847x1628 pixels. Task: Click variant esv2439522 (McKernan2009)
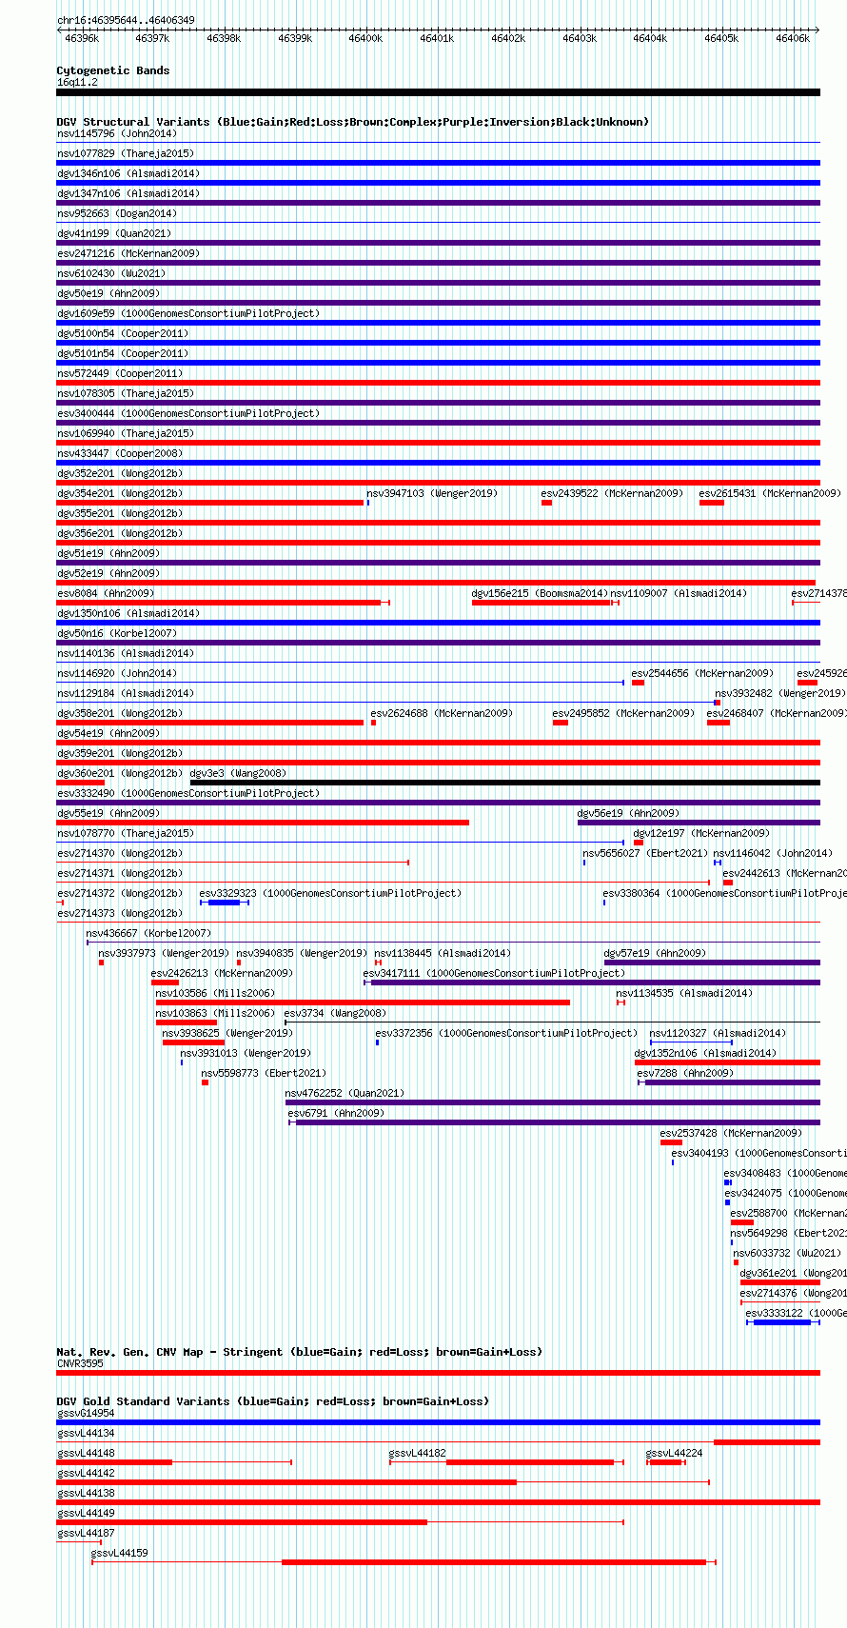click(x=612, y=493)
